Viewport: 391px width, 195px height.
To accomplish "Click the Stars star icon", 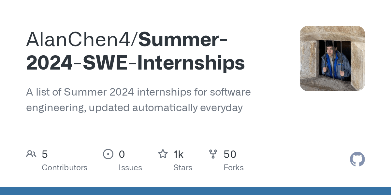I will pyautogui.click(x=163, y=154).
